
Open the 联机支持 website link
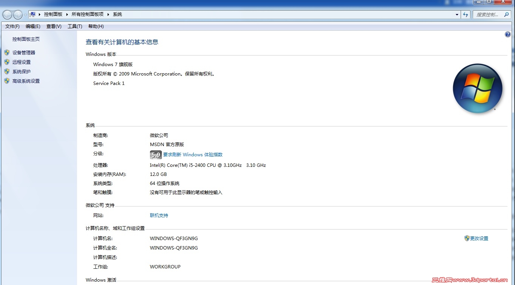click(x=159, y=216)
